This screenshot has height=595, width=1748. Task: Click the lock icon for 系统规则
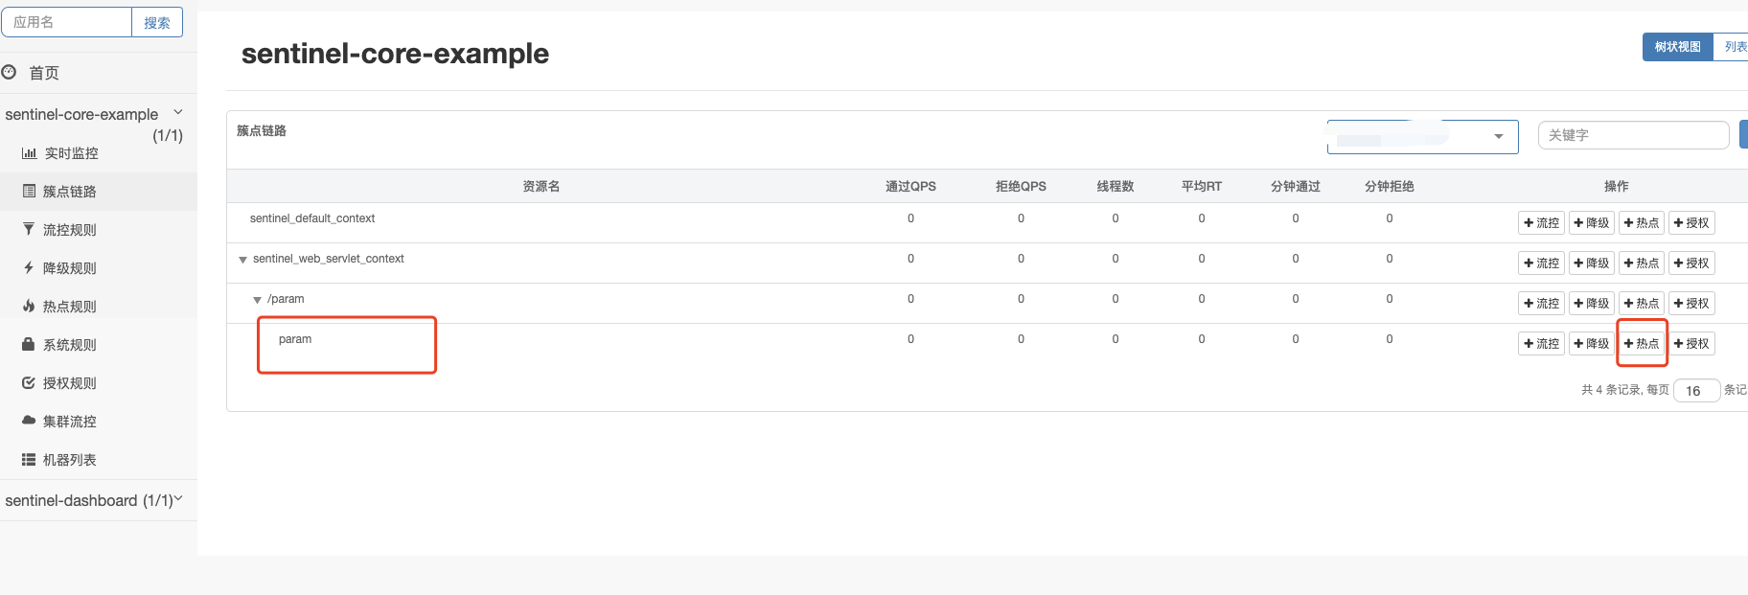coord(29,344)
